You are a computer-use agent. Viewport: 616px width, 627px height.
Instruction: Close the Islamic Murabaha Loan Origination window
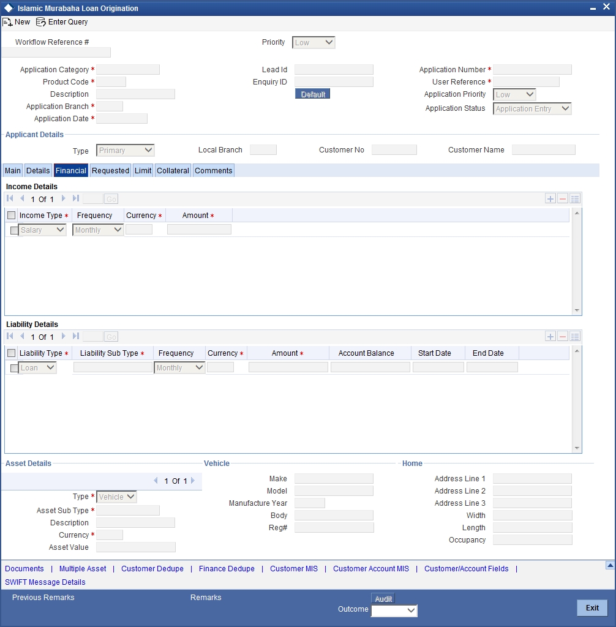pyautogui.click(x=606, y=7)
